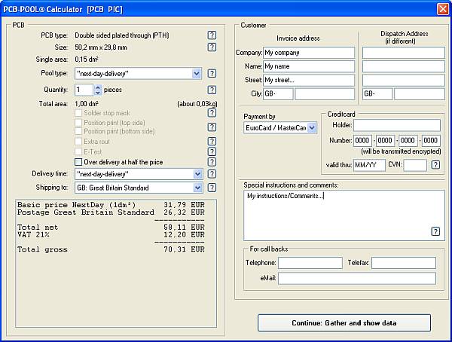Enable Over delivery at half the price
Image resolution: width=452 pixels, height=342 pixels.
coord(78,161)
